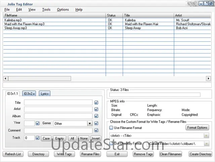Enable Use Directory Format checkbox
Viewport: 215px width, 162px height.
pyautogui.click(x=111, y=143)
